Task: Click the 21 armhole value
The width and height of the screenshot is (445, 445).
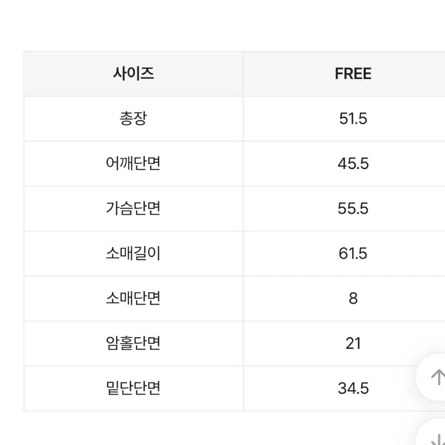Action: (x=353, y=343)
